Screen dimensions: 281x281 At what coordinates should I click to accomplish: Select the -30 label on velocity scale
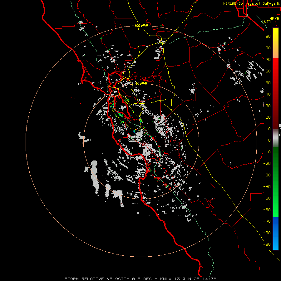click(267, 175)
